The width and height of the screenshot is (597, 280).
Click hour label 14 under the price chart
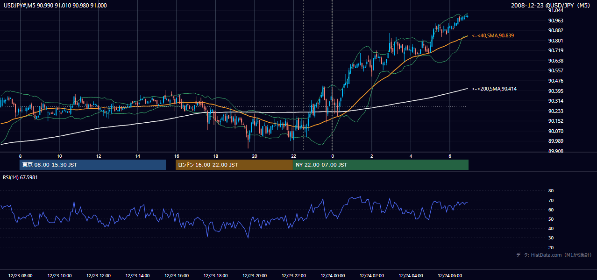click(137, 156)
